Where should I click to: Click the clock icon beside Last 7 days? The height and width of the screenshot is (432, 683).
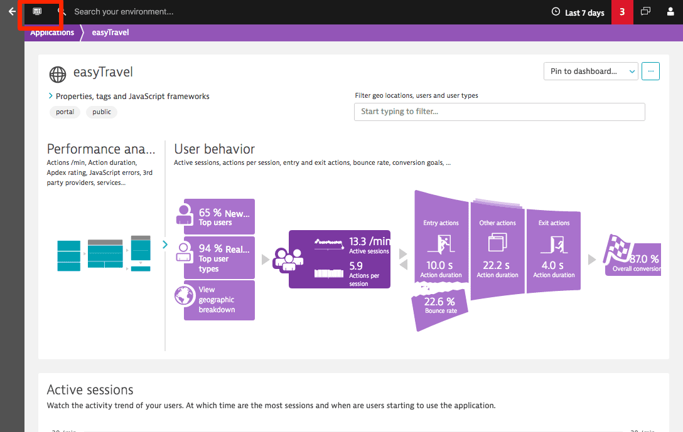point(556,12)
